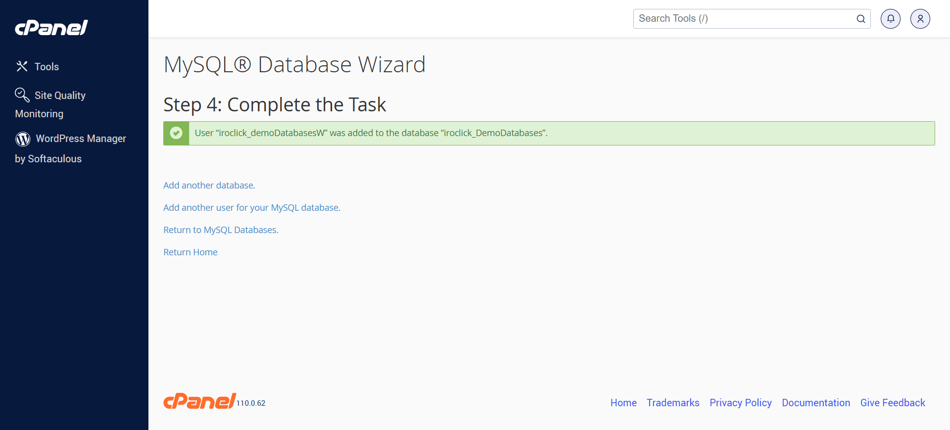Click Give Feedback in the footer

(893, 403)
